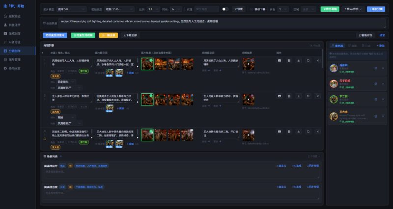393x209 pixels.
Task: Click the refresh icon in third storyboard row
Action: click(308, 131)
